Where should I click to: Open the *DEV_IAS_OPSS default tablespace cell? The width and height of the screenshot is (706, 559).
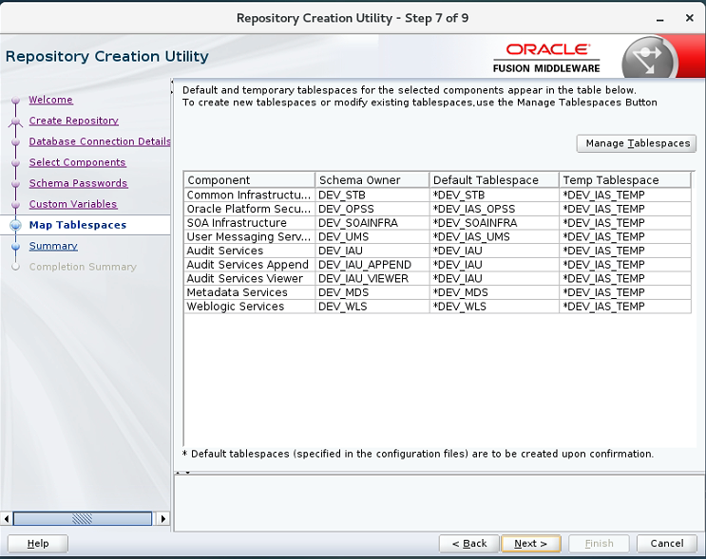tap(494, 209)
